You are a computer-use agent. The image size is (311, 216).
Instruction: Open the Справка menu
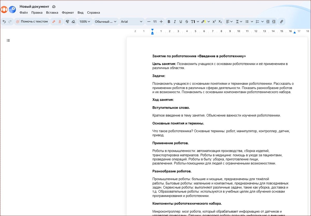(x=93, y=12)
